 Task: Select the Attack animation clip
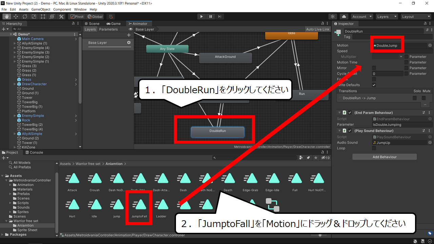click(x=72, y=182)
